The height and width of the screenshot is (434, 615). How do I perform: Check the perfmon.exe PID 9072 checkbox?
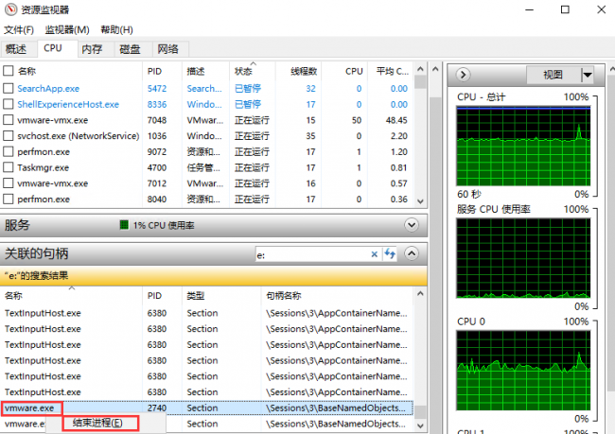(x=9, y=151)
